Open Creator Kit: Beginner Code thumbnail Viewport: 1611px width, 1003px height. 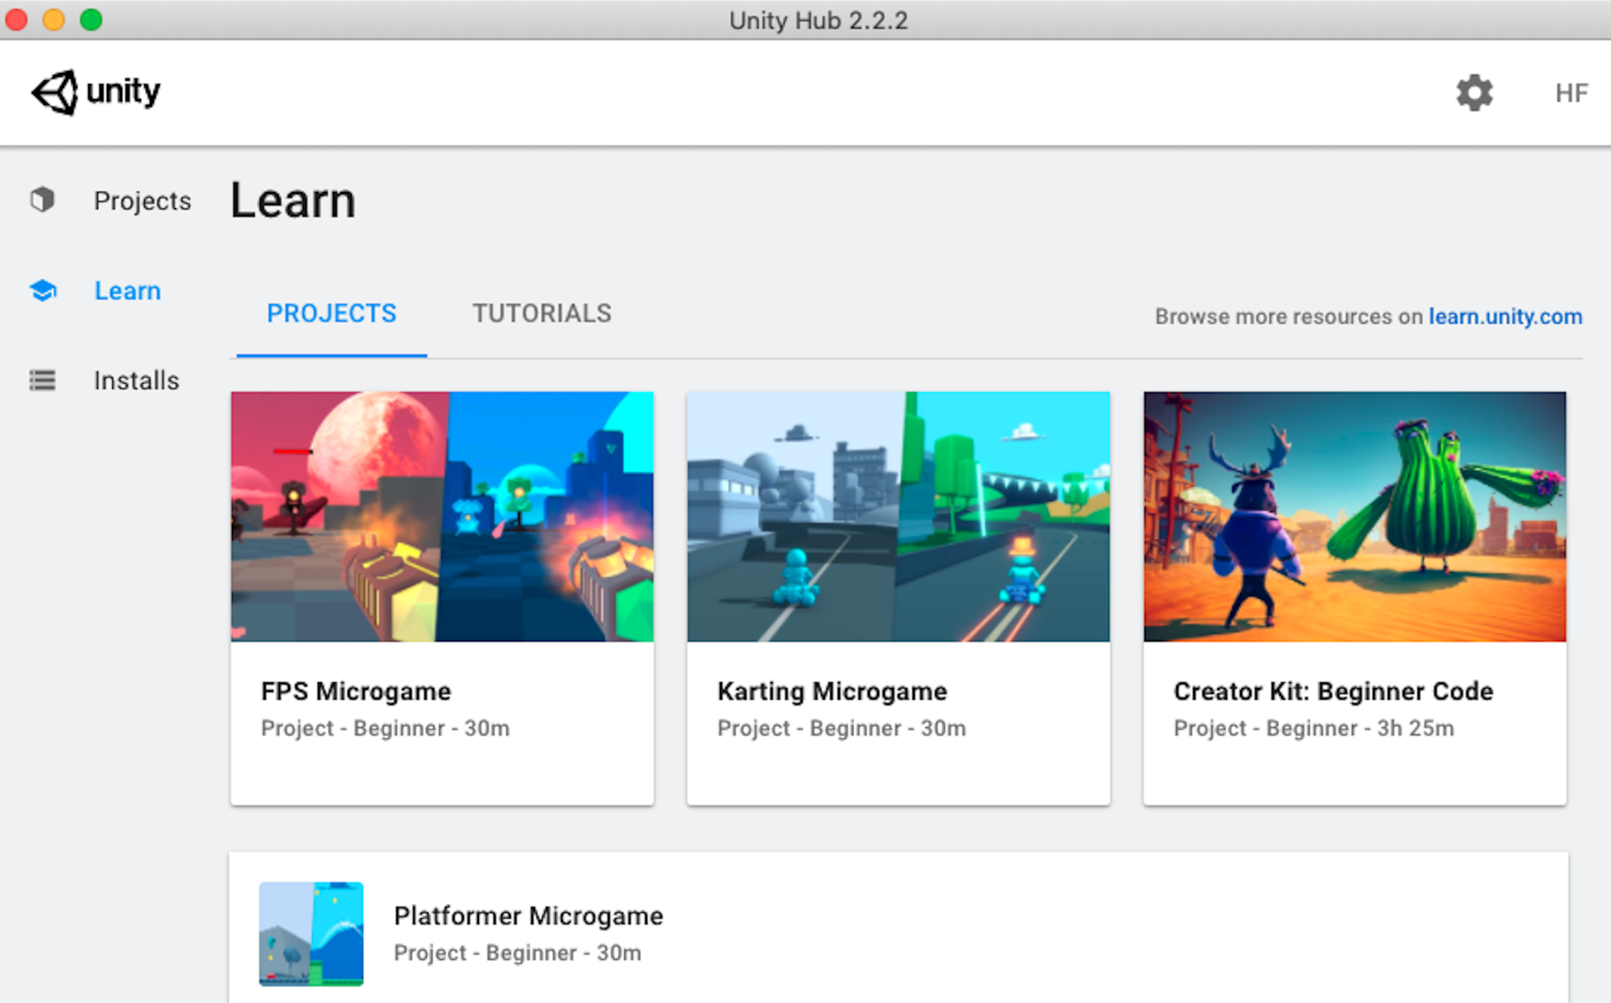[x=1355, y=516]
